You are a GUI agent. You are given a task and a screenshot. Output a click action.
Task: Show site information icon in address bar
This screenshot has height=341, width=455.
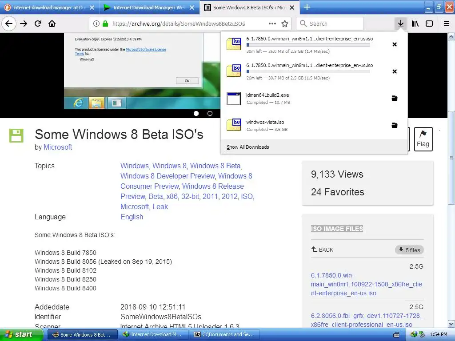tap(96, 24)
